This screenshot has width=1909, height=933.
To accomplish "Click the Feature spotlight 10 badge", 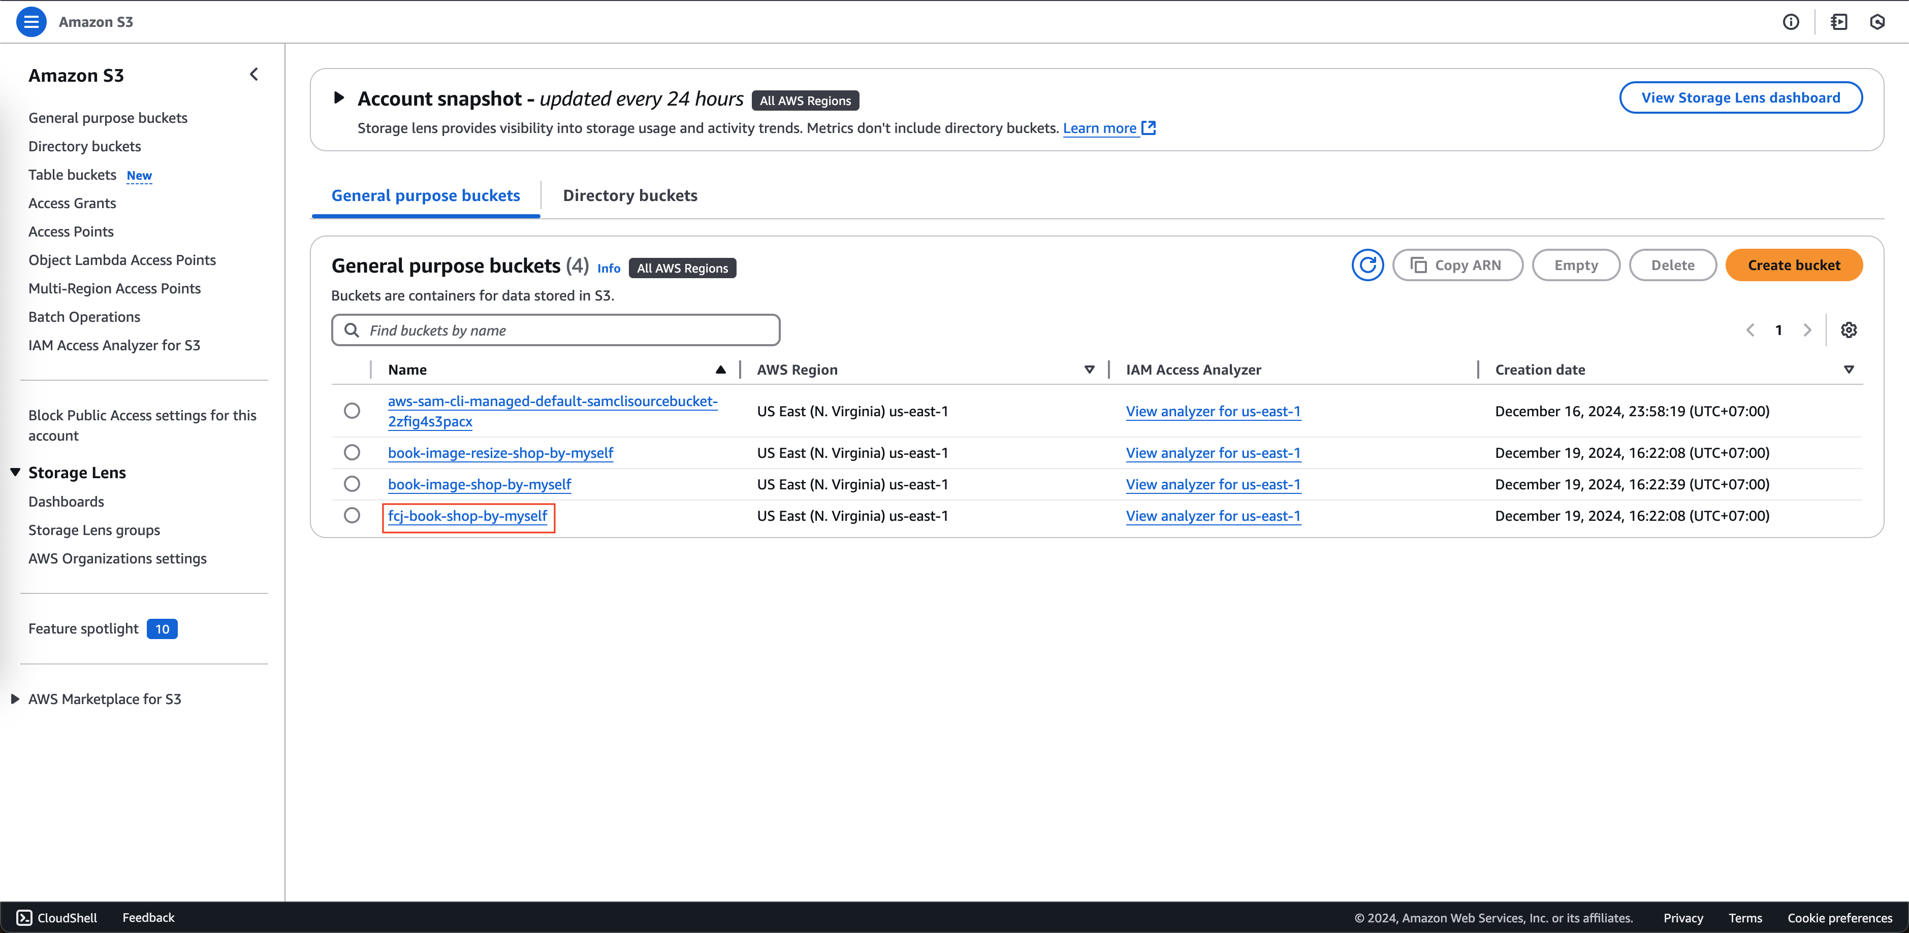I will pyautogui.click(x=162, y=628).
